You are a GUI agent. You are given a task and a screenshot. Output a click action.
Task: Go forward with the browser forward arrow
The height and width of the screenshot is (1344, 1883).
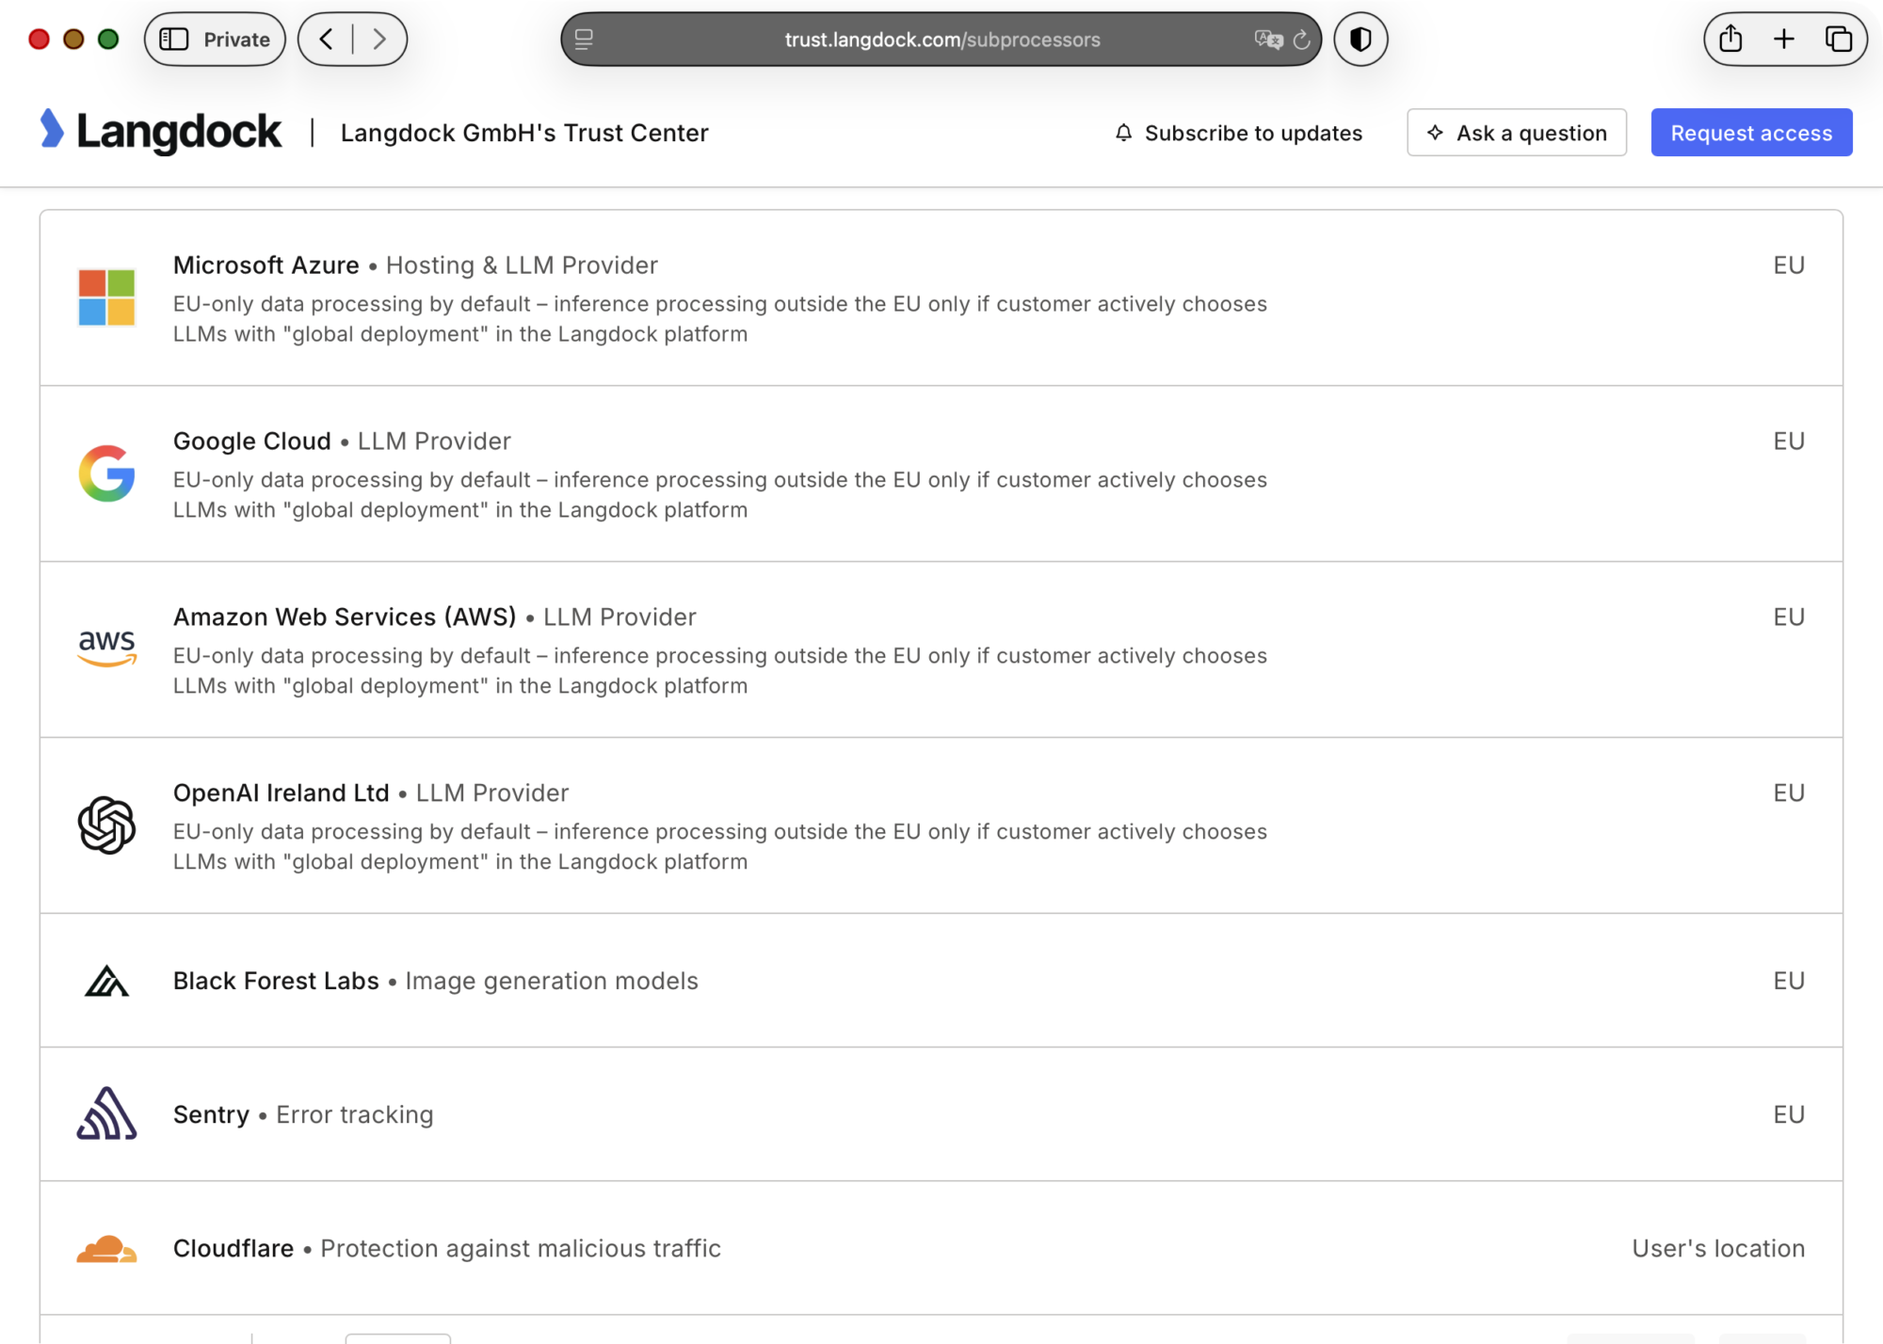tap(378, 39)
